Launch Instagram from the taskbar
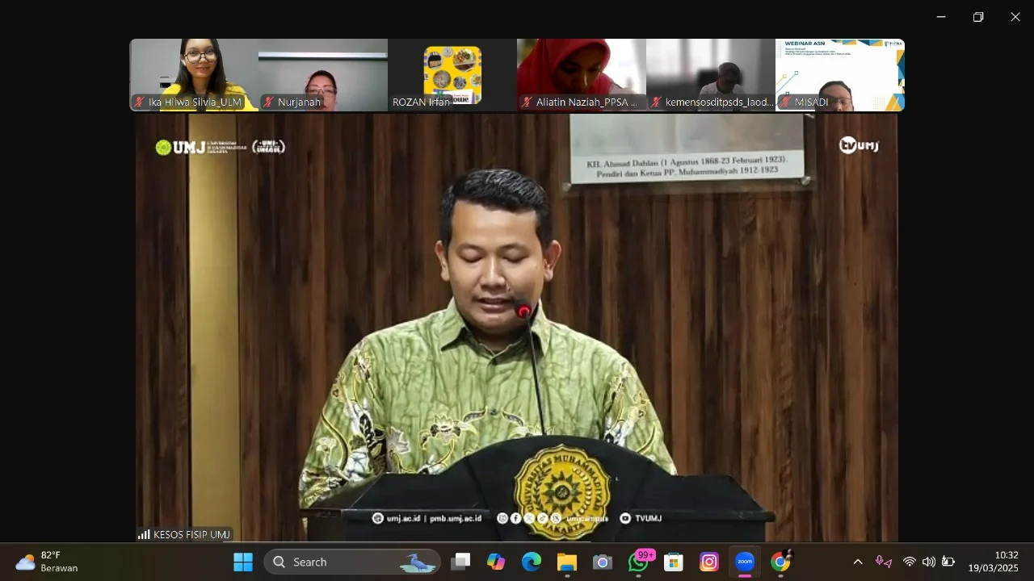Image resolution: width=1034 pixels, height=581 pixels. click(x=709, y=562)
